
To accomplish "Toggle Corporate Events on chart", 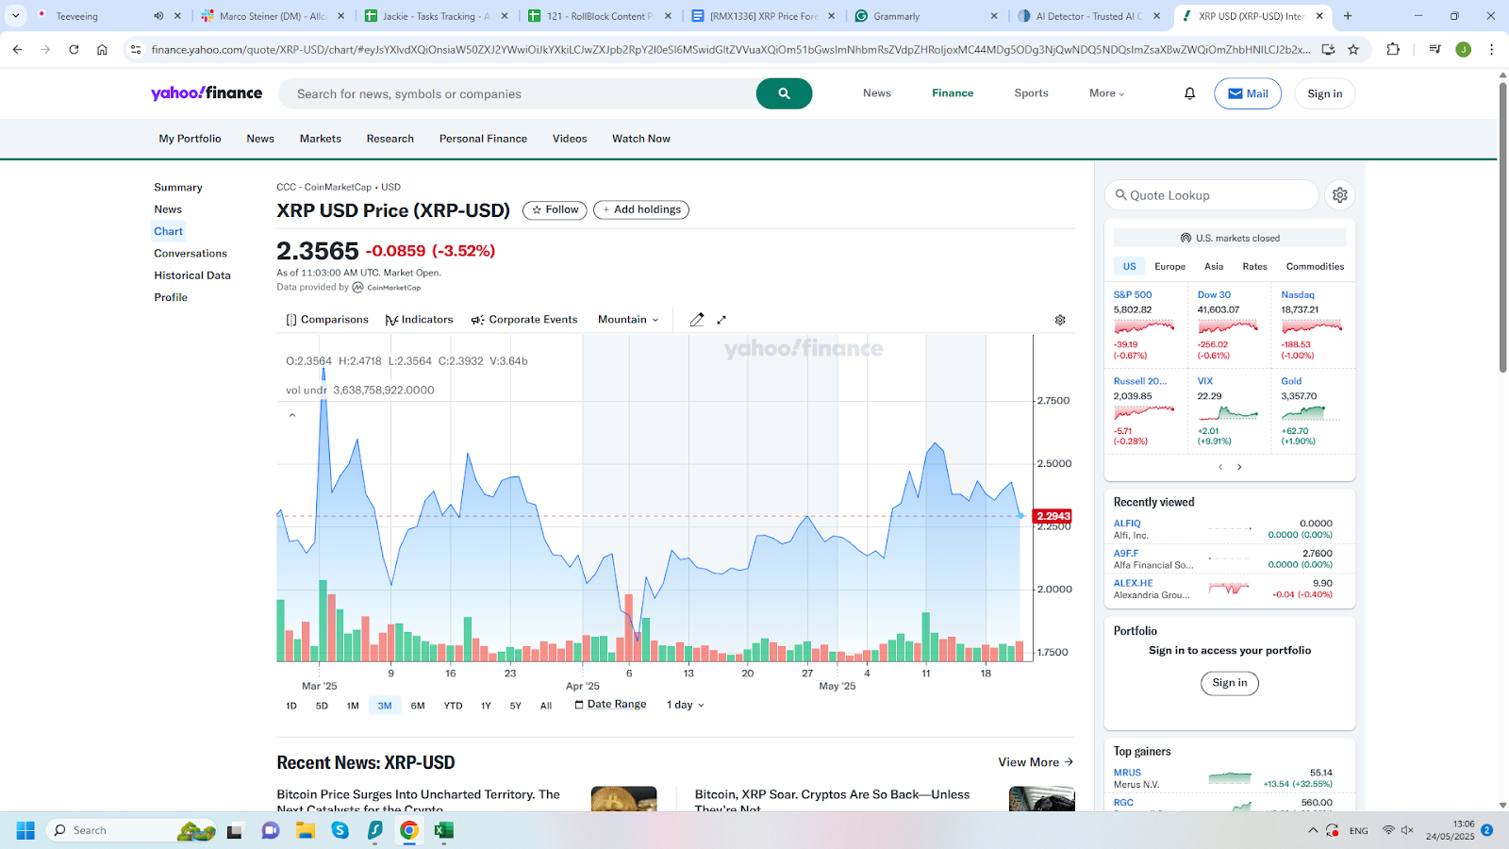I will [x=524, y=320].
